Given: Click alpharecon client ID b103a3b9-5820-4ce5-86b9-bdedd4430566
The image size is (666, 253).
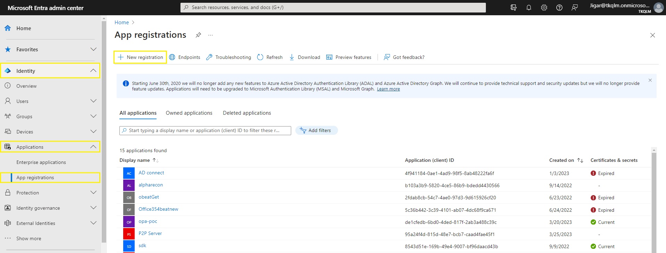Looking at the screenshot, I should click(452, 185).
